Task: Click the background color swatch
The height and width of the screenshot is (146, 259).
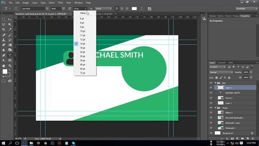Action: 8,75
